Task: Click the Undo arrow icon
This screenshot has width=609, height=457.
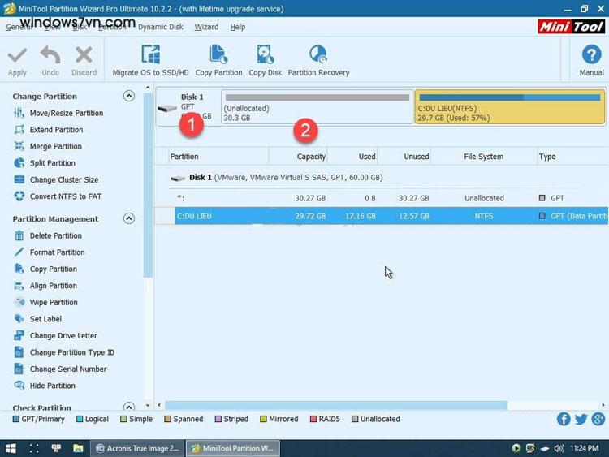Action: (50, 54)
